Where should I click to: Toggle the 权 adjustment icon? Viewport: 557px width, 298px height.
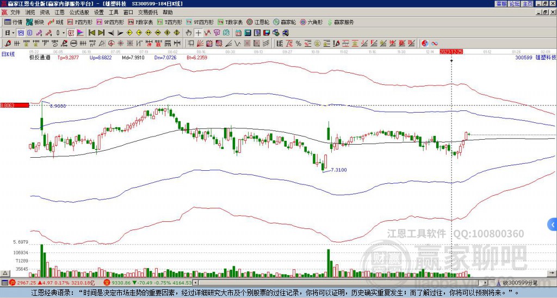[x=70, y=33]
